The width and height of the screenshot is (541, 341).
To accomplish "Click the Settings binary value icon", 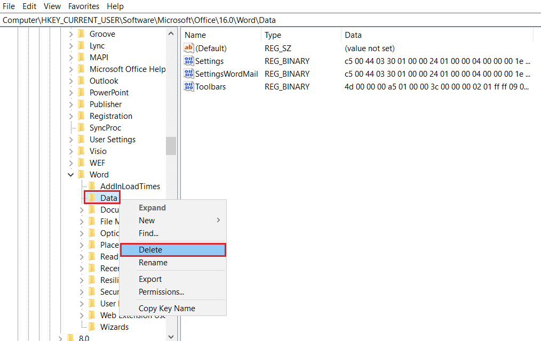I will pyautogui.click(x=189, y=61).
